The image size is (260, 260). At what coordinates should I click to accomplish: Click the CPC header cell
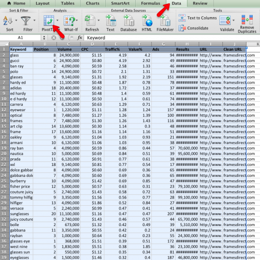92,49
